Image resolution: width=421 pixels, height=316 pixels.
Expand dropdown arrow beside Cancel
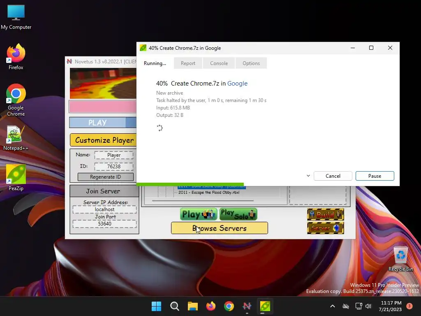[x=308, y=176]
